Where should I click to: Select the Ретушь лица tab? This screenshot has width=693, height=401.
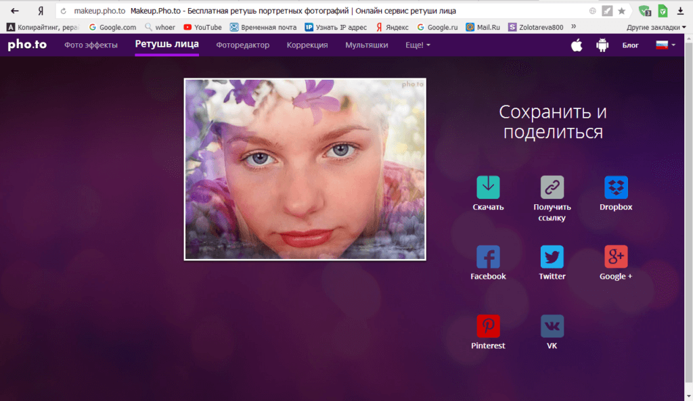pos(166,44)
